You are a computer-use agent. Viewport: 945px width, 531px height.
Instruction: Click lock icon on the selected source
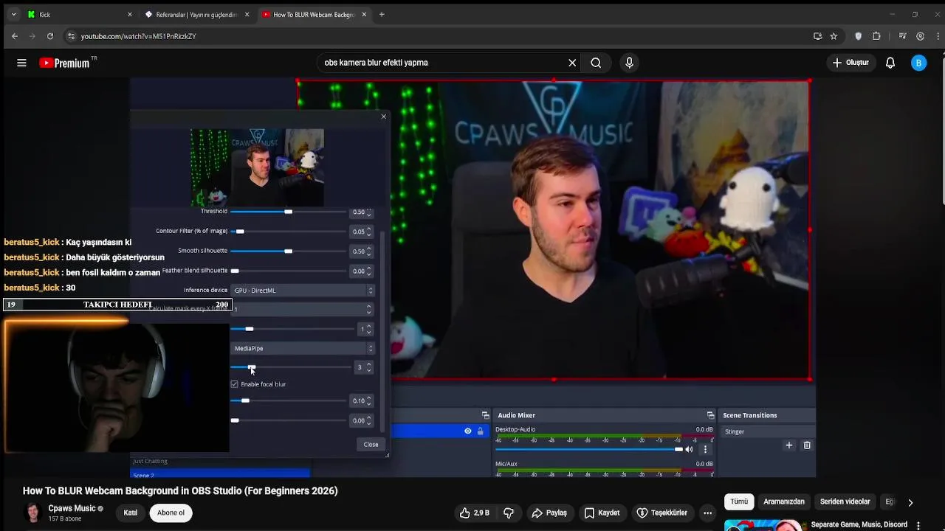[481, 431]
